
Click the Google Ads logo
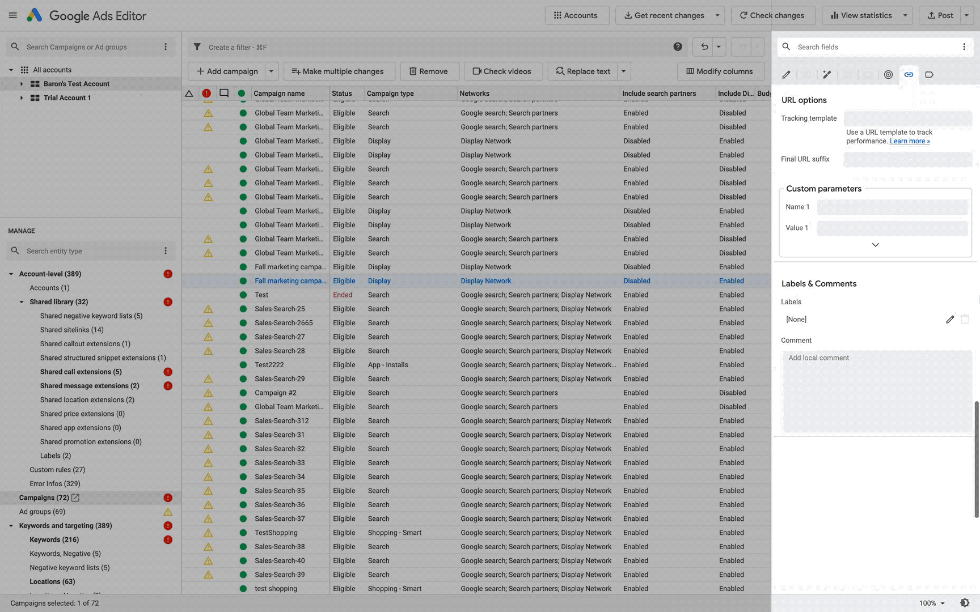click(35, 15)
